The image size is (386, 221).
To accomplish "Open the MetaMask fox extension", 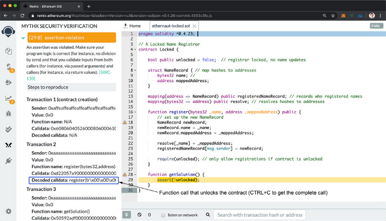I will pos(343,16).
